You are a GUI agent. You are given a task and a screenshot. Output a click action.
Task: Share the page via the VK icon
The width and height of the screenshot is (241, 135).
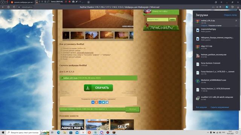coord(93,102)
